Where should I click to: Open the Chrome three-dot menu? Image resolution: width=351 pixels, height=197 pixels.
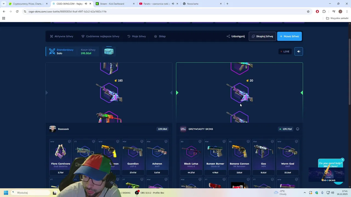pos(347,11)
